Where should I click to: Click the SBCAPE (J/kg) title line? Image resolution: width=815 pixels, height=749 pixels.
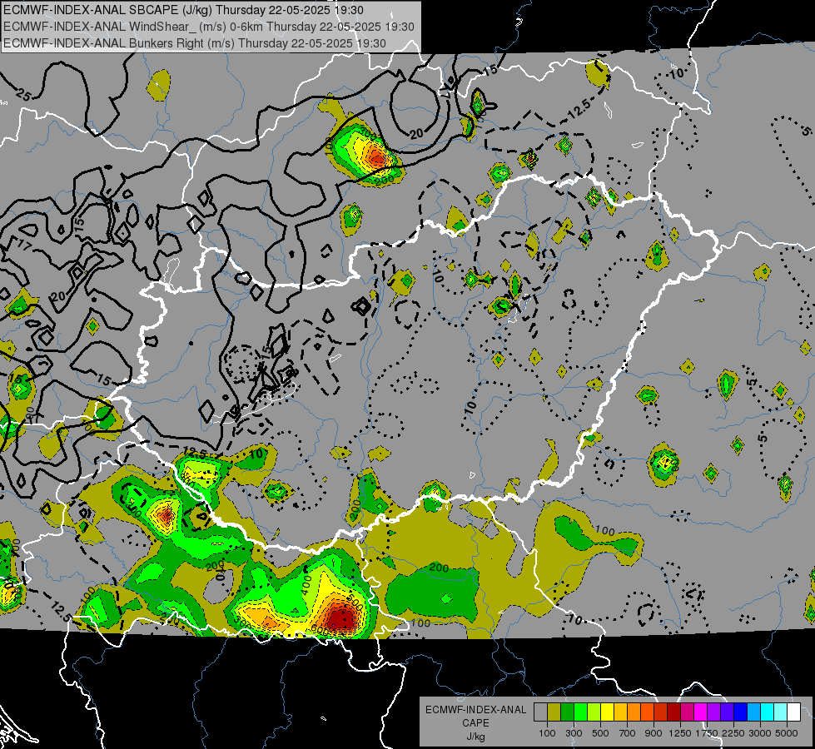pos(183,10)
